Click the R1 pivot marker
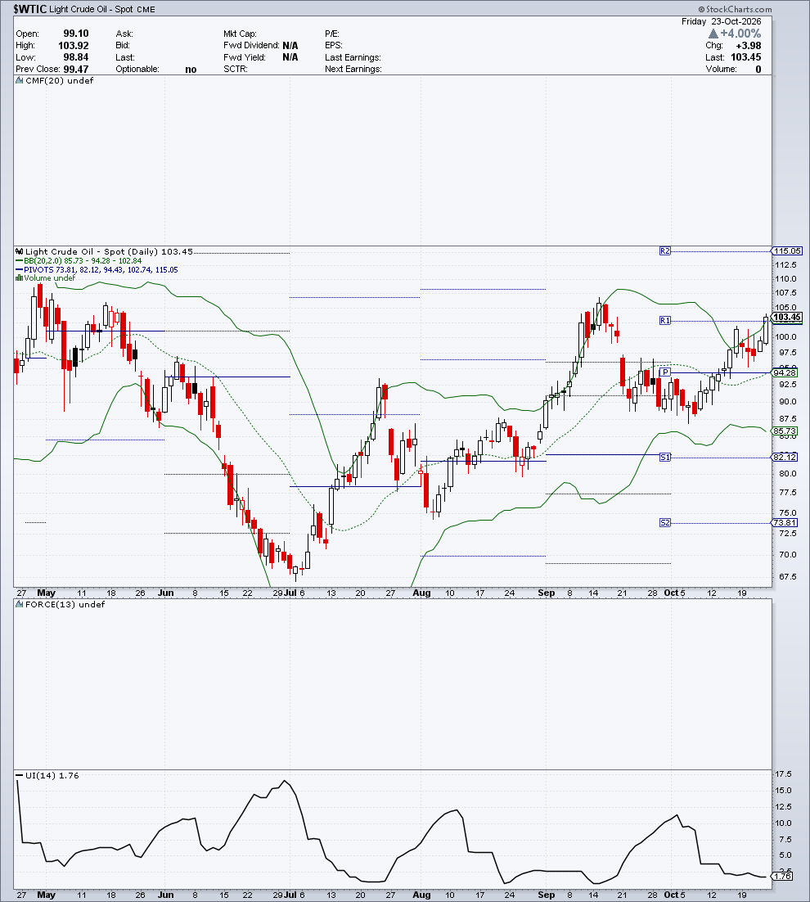Image resolution: width=810 pixels, height=902 pixels. pos(665,320)
